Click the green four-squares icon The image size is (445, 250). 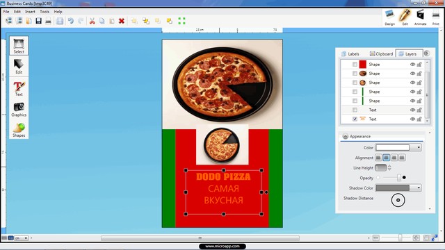tap(181, 21)
